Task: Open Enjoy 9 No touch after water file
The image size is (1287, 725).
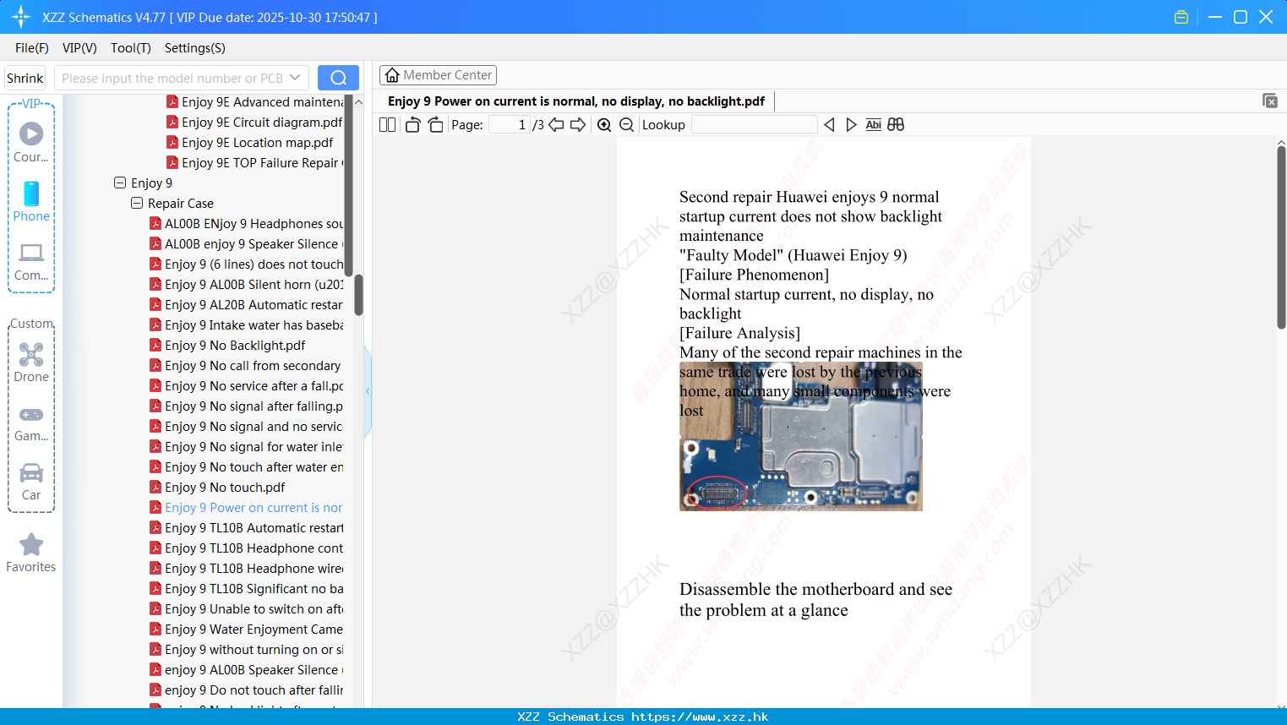Action: (246, 467)
